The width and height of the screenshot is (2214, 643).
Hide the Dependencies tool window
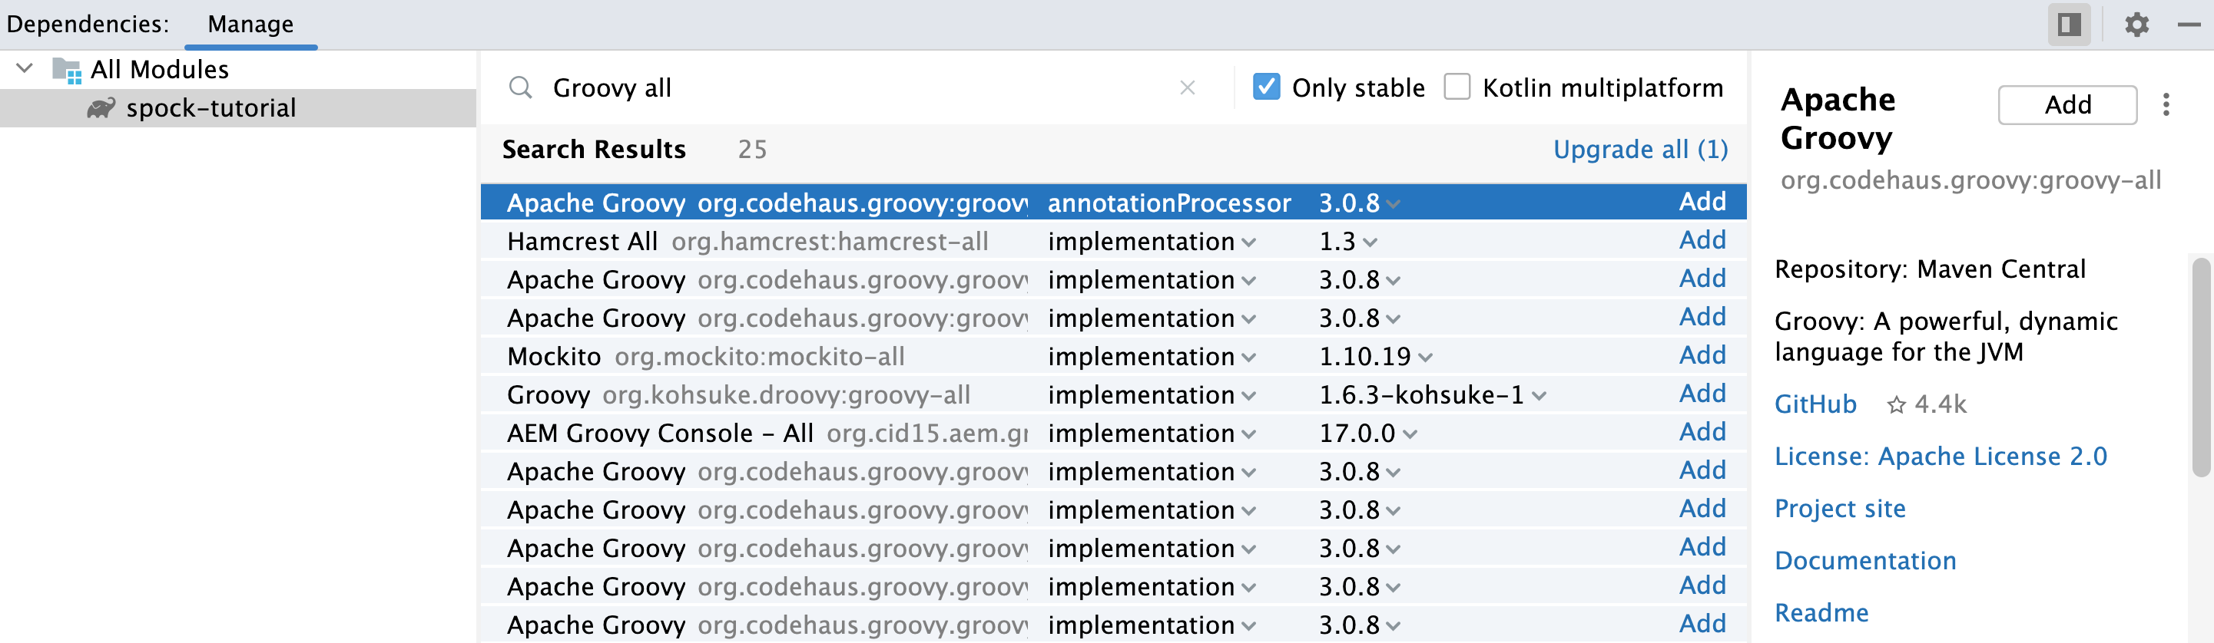(x=2188, y=24)
